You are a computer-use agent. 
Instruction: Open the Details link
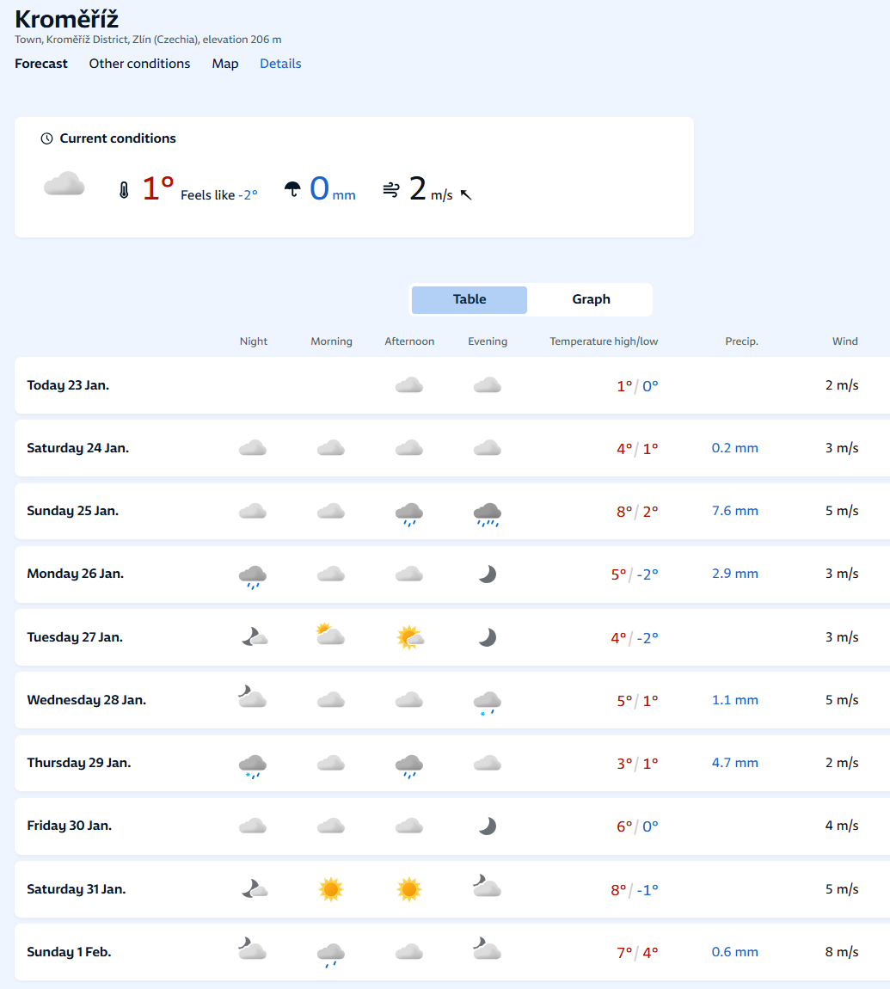coord(280,64)
